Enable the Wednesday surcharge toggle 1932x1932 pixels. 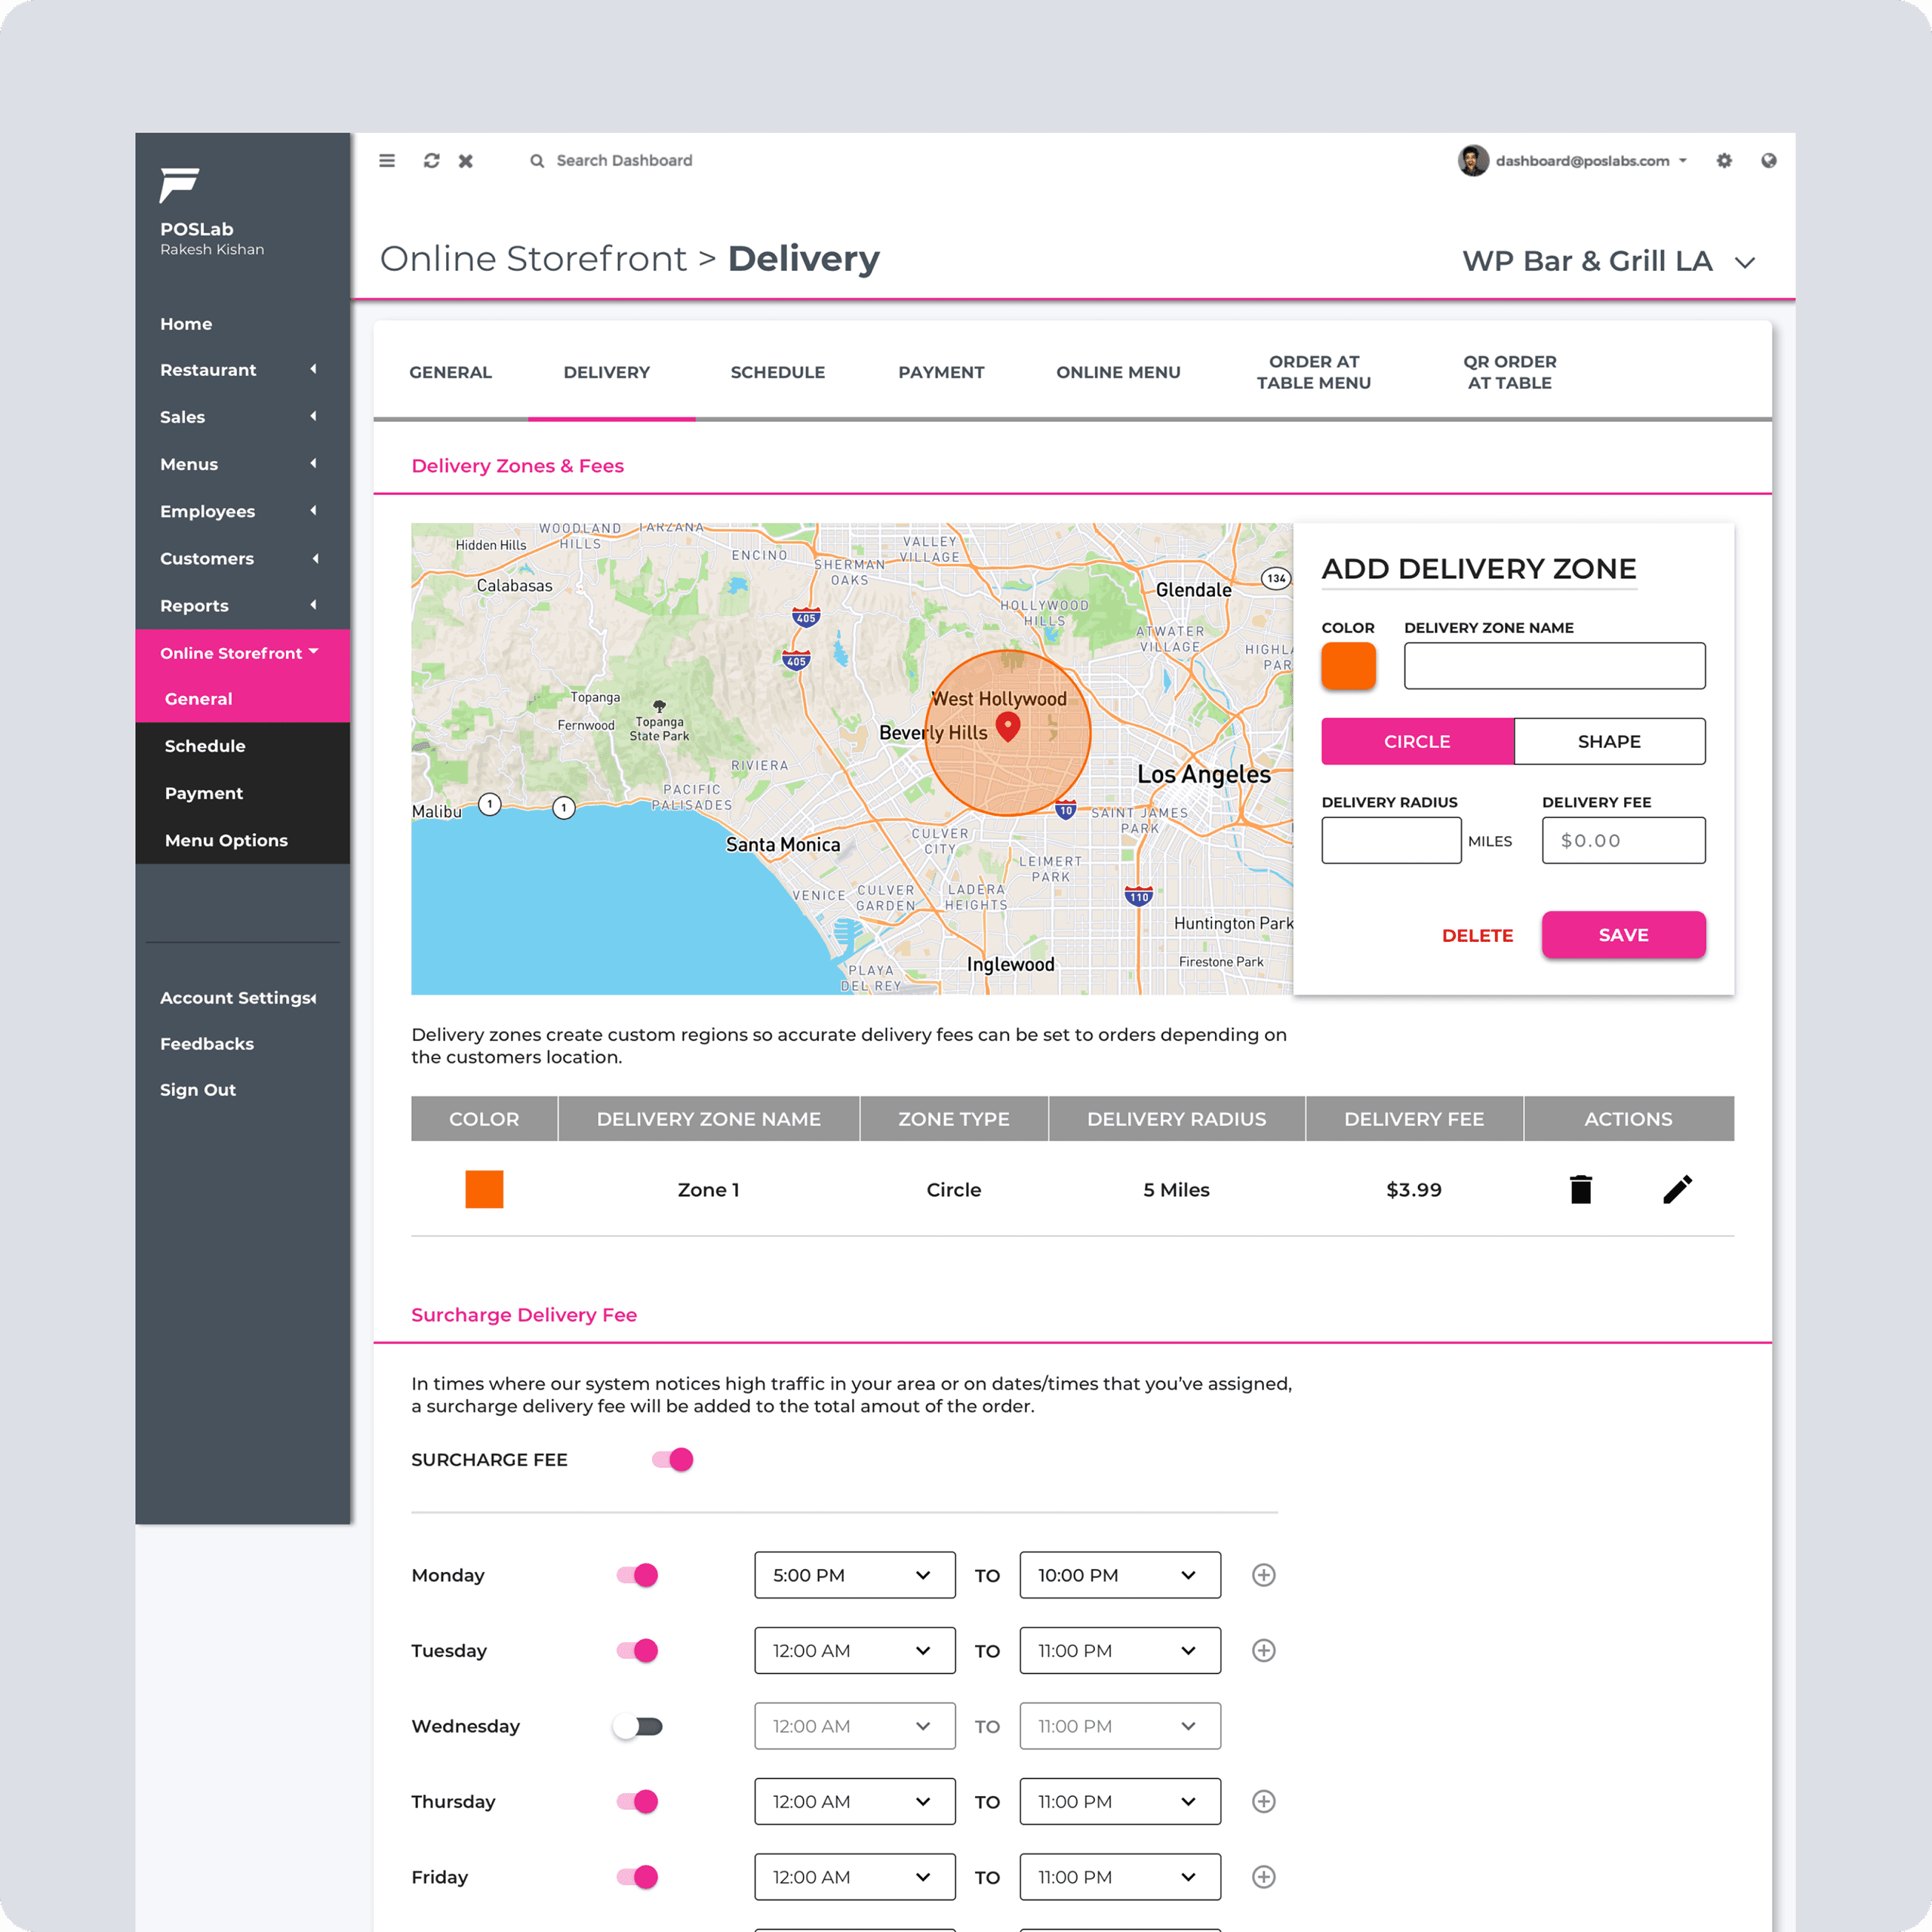tap(638, 1726)
